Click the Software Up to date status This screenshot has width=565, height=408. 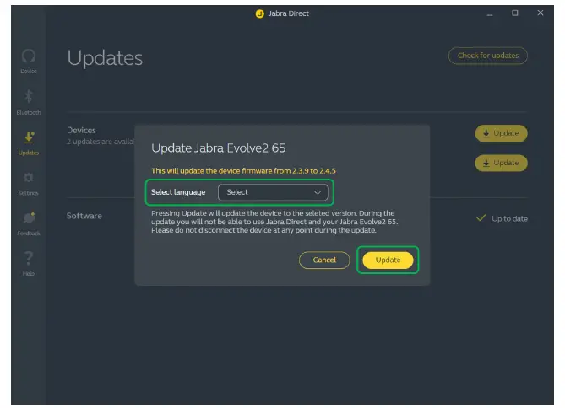pos(502,218)
